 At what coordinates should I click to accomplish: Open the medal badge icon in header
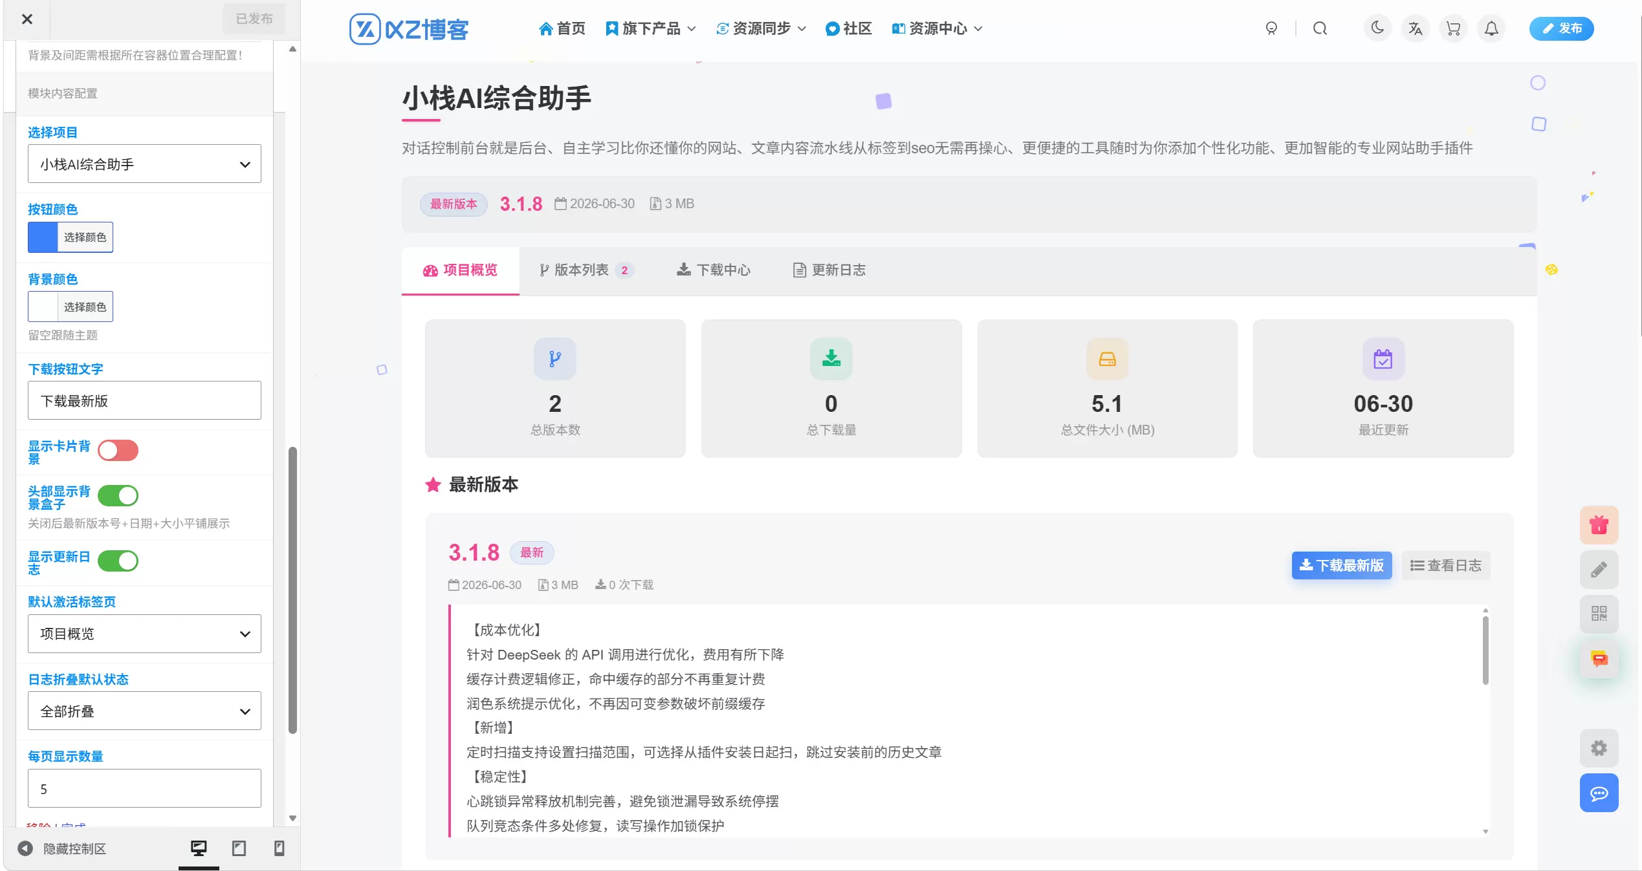(x=1271, y=28)
